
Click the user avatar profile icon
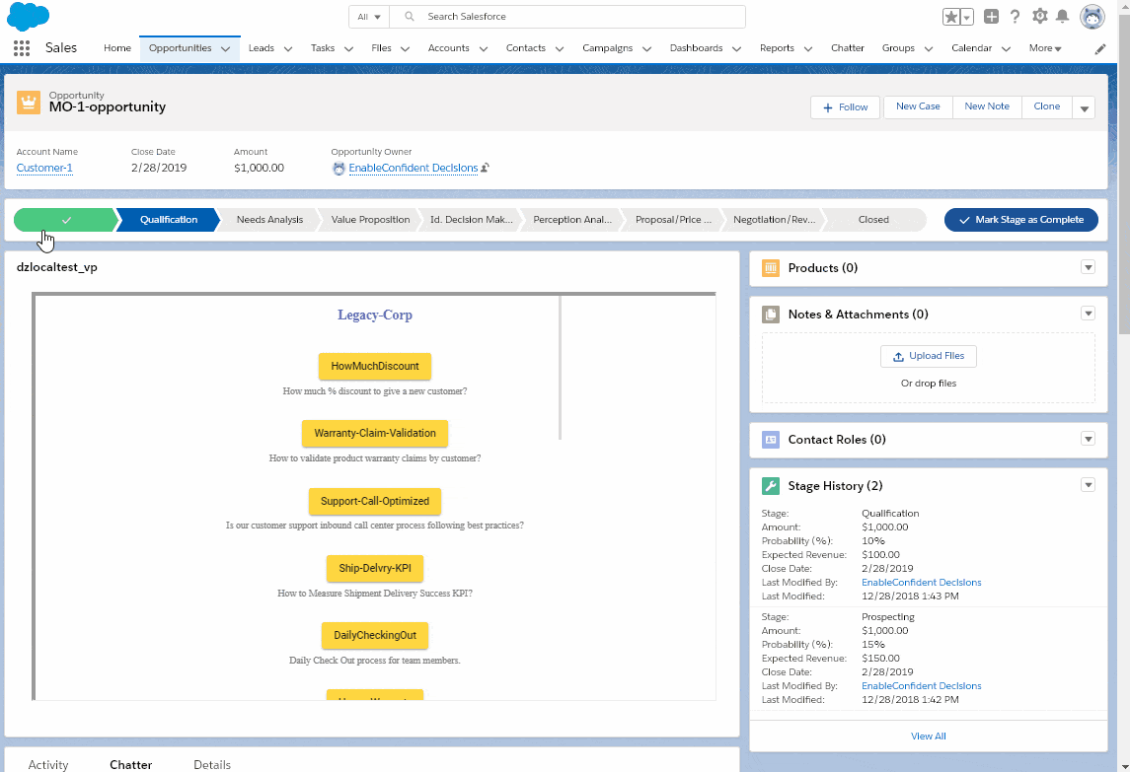(x=1092, y=16)
